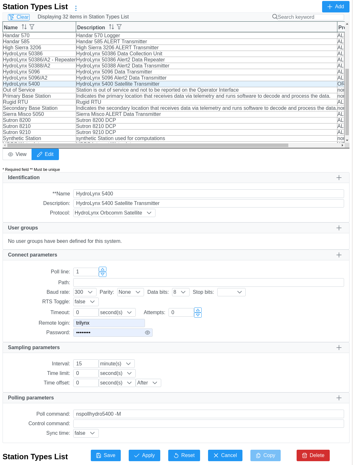Open the Description column filter
Image resolution: width=353 pixels, height=465 pixels.
click(x=119, y=27)
